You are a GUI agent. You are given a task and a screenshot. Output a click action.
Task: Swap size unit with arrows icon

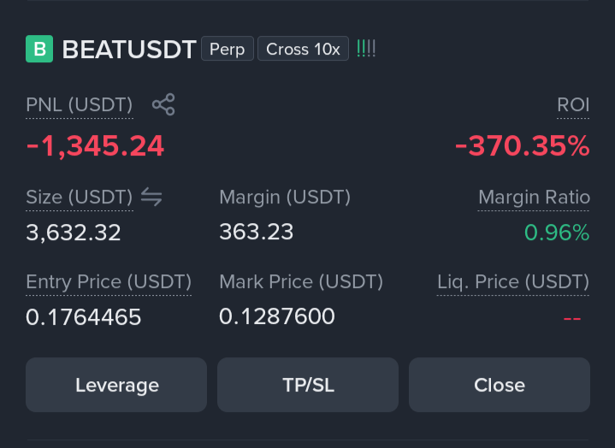pyautogui.click(x=151, y=197)
